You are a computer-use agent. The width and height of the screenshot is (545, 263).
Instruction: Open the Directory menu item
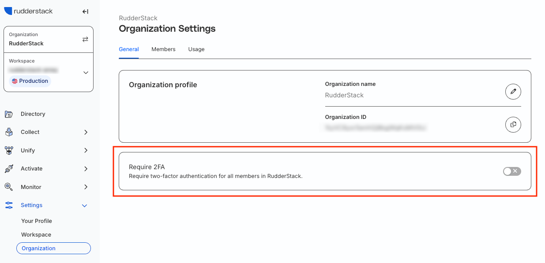click(33, 114)
